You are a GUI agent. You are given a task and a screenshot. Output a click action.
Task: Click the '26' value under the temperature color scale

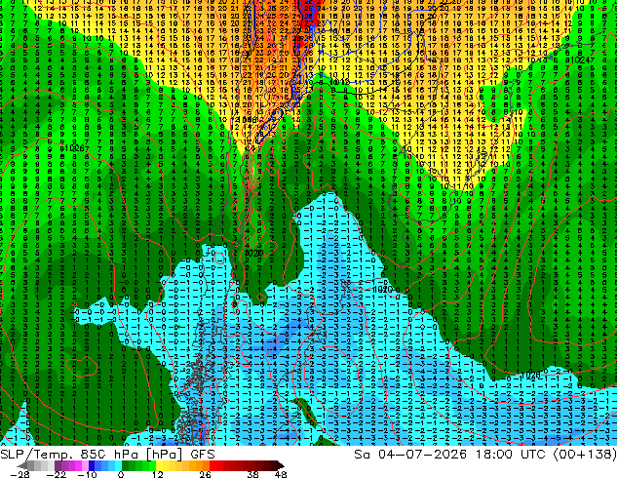coord(205,474)
